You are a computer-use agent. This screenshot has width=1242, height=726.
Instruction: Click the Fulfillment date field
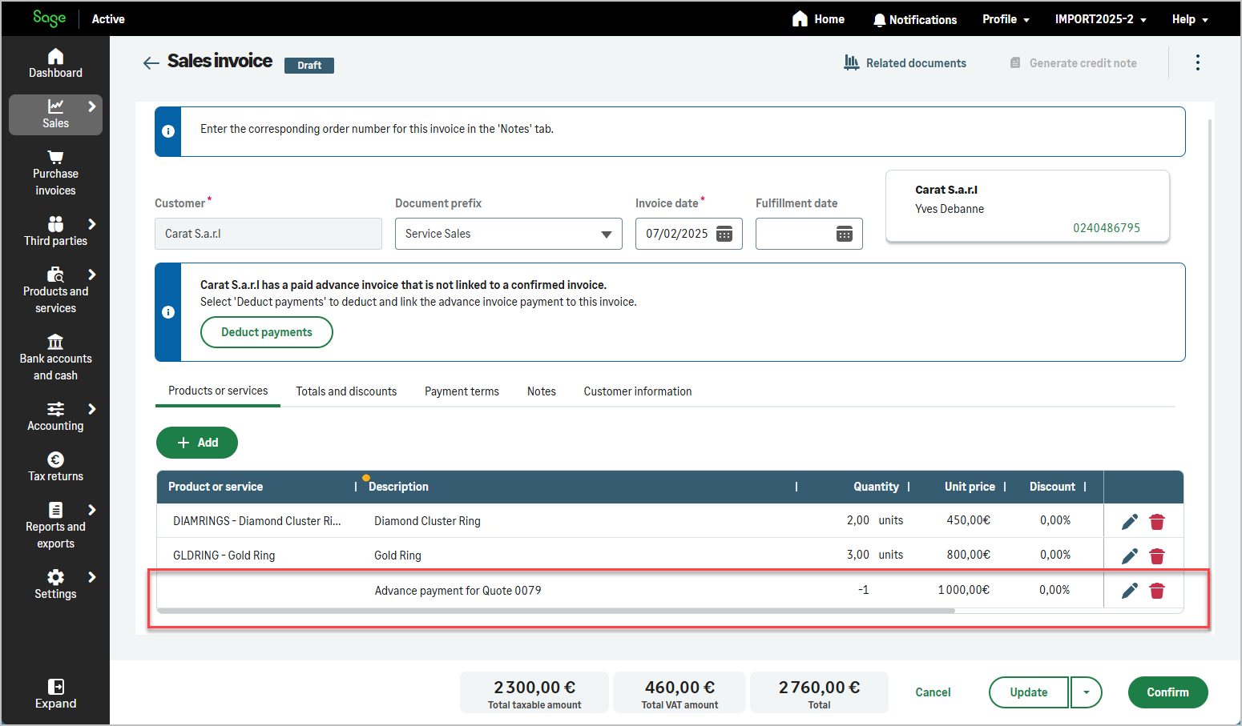coord(809,234)
